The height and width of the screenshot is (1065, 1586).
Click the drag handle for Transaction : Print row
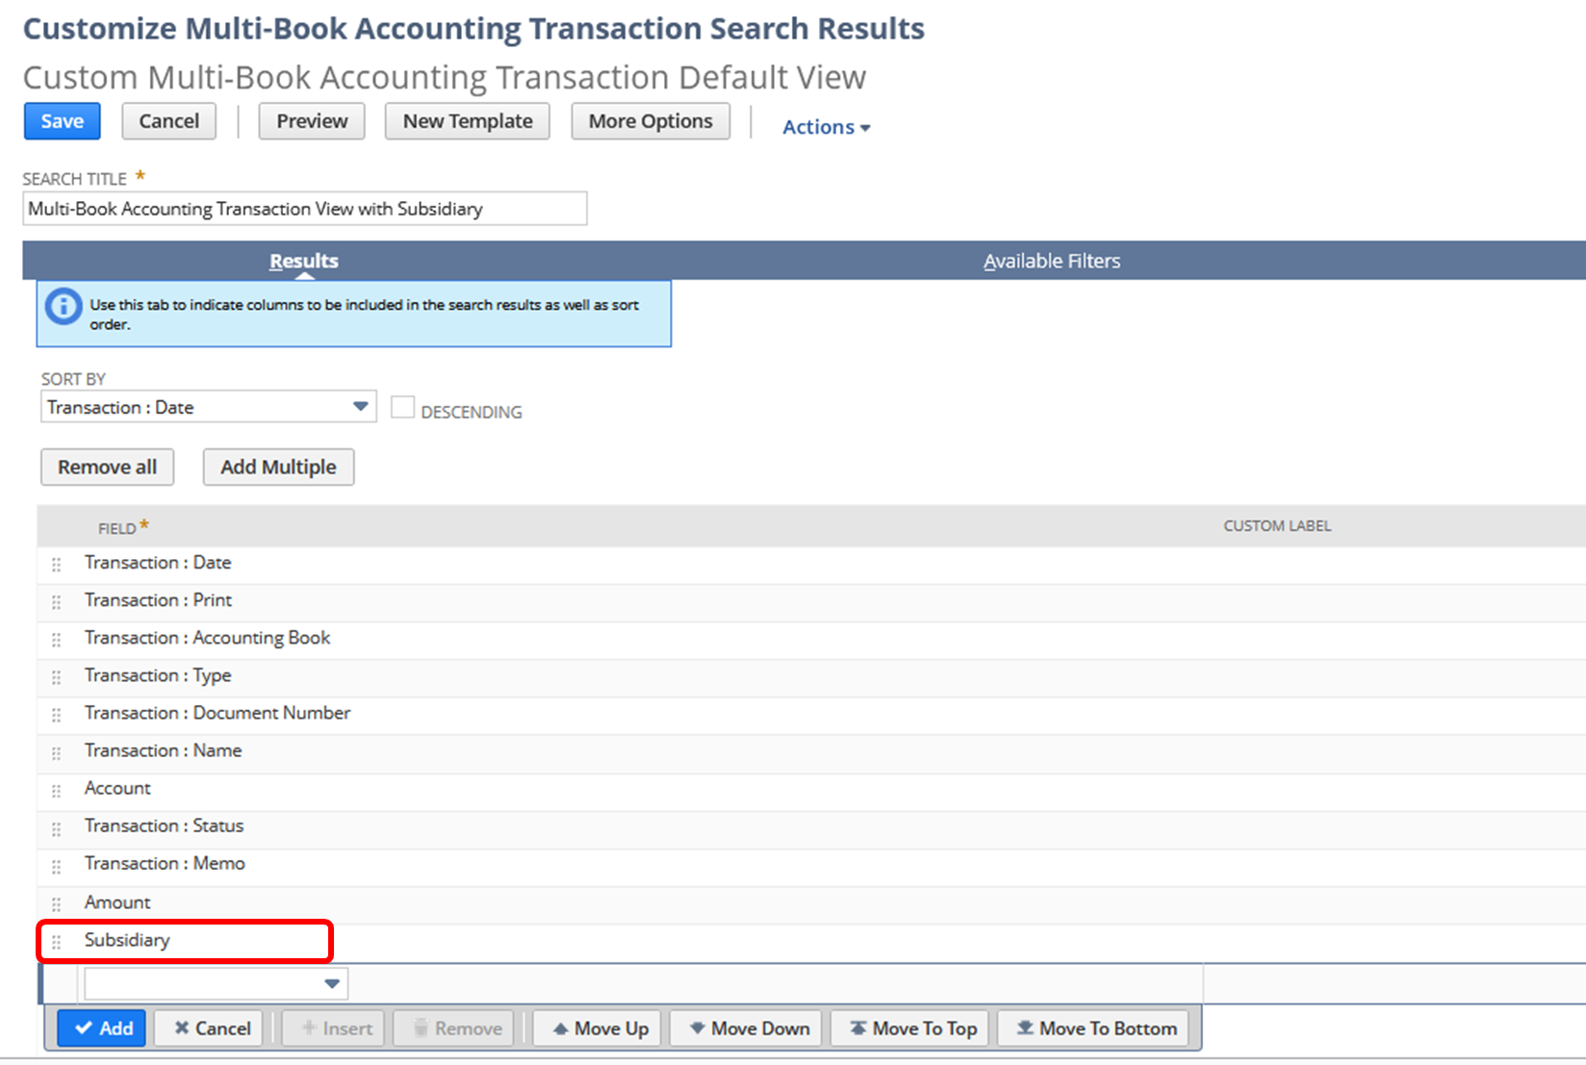click(56, 602)
